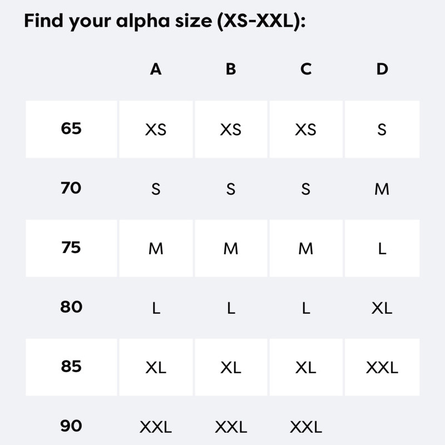This screenshot has height=445, width=445.
Task: Click the L cell for 80 C
Action: pyautogui.click(x=306, y=308)
